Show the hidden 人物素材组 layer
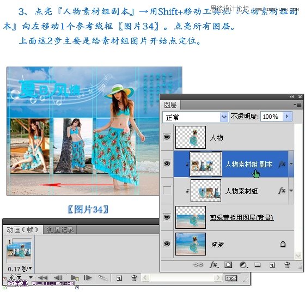 167,191
